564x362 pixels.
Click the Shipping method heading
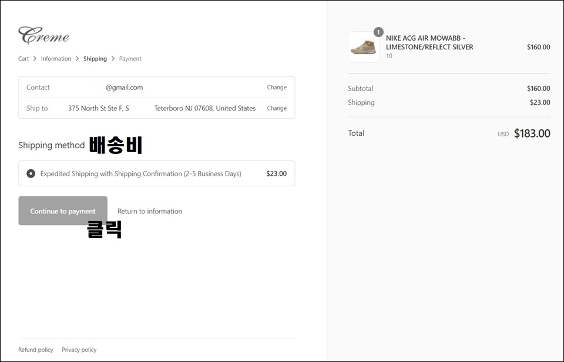click(x=52, y=145)
